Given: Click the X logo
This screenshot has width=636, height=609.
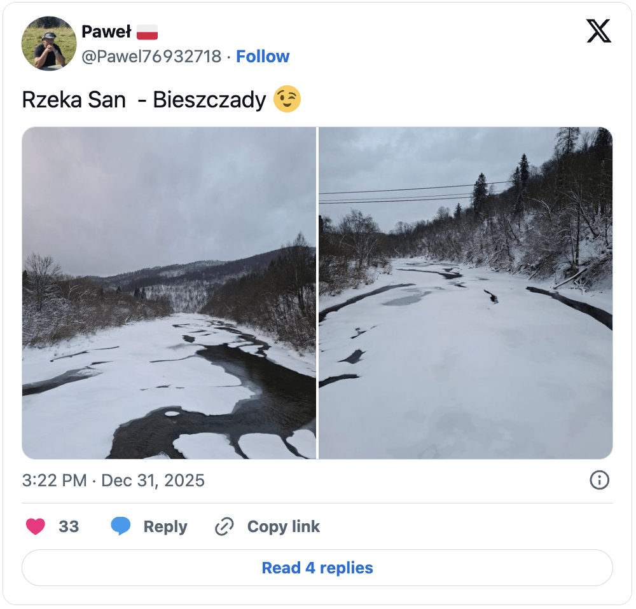Looking at the screenshot, I should (598, 31).
